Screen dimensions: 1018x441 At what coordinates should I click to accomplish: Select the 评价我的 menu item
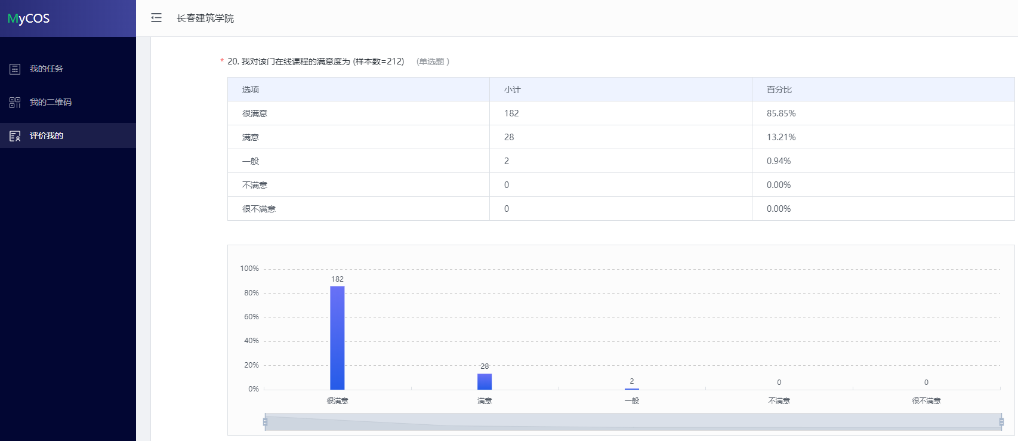tap(47, 136)
